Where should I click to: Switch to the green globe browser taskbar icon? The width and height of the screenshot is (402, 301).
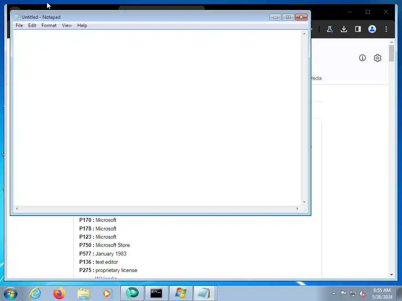coord(132,293)
